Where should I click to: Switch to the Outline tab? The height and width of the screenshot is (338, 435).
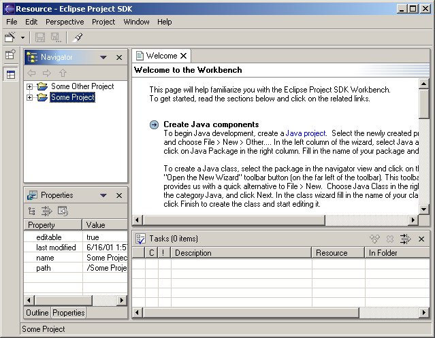tap(37, 313)
